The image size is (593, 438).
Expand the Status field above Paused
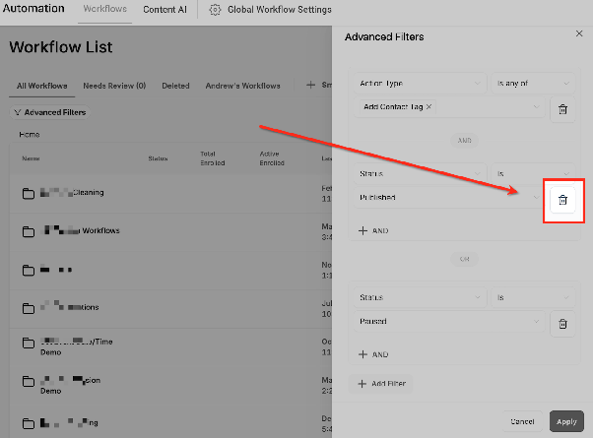[x=421, y=297]
